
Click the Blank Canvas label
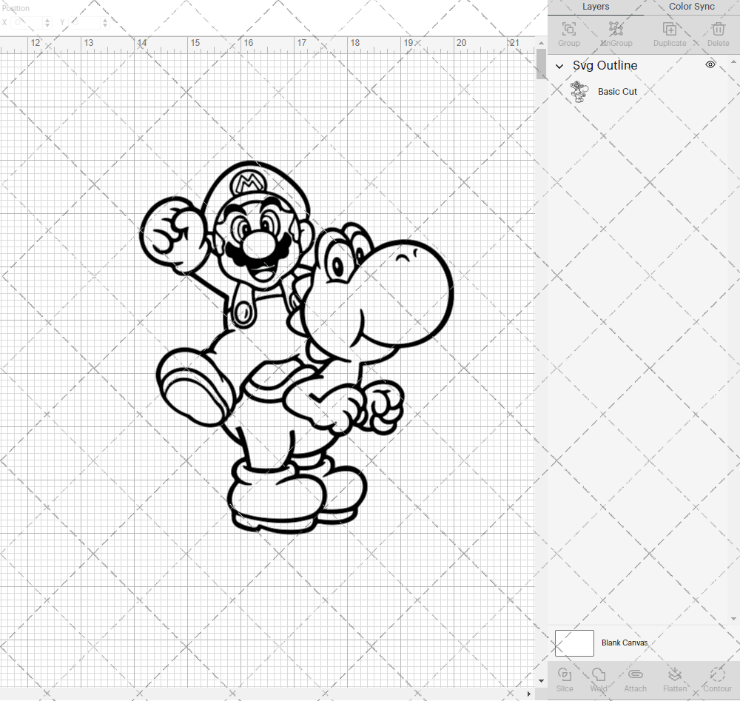pyautogui.click(x=625, y=643)
